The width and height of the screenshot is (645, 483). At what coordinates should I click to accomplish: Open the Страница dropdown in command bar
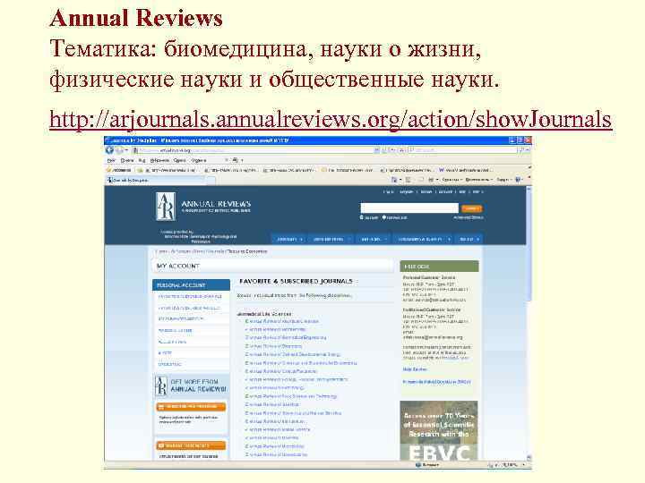coord(452,180)
